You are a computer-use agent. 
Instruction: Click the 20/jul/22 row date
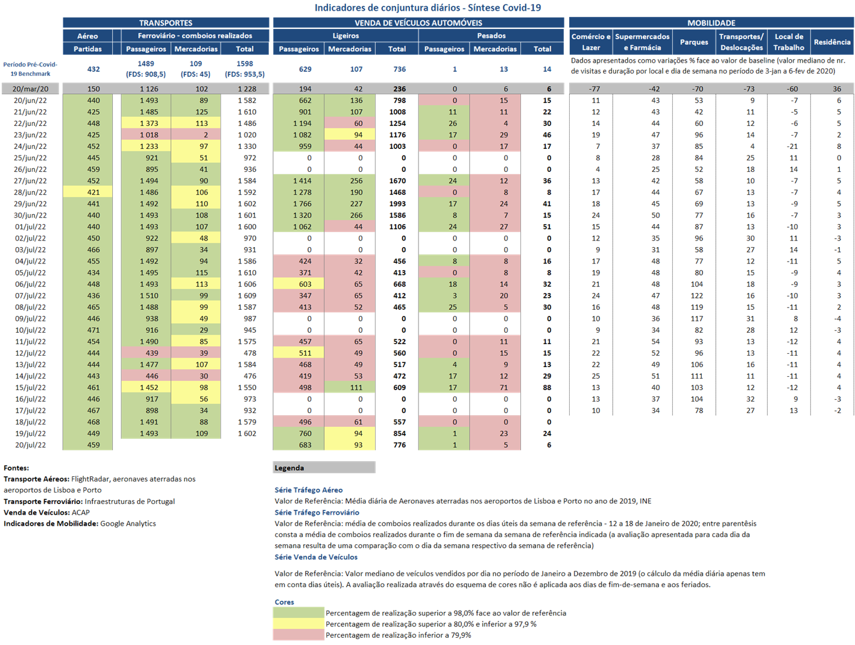[x=30, y=445]
